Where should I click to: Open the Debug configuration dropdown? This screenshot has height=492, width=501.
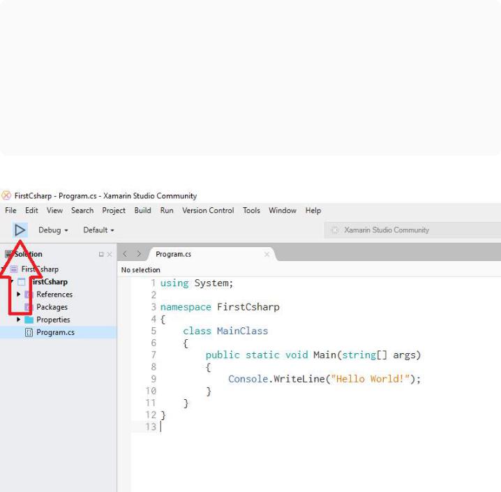tap(53, 230)
